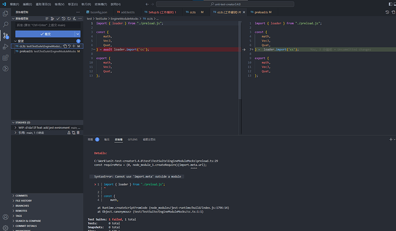The image size is (396, 231).
Task: Click the arrow revert icon beside line 7
Action: (x=244, y=49)
